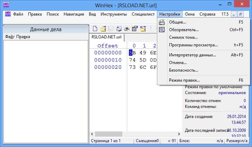The height and width of the screenshot is (147, 252).
Task: Click the General options check-mark icon
Action: 162,22
